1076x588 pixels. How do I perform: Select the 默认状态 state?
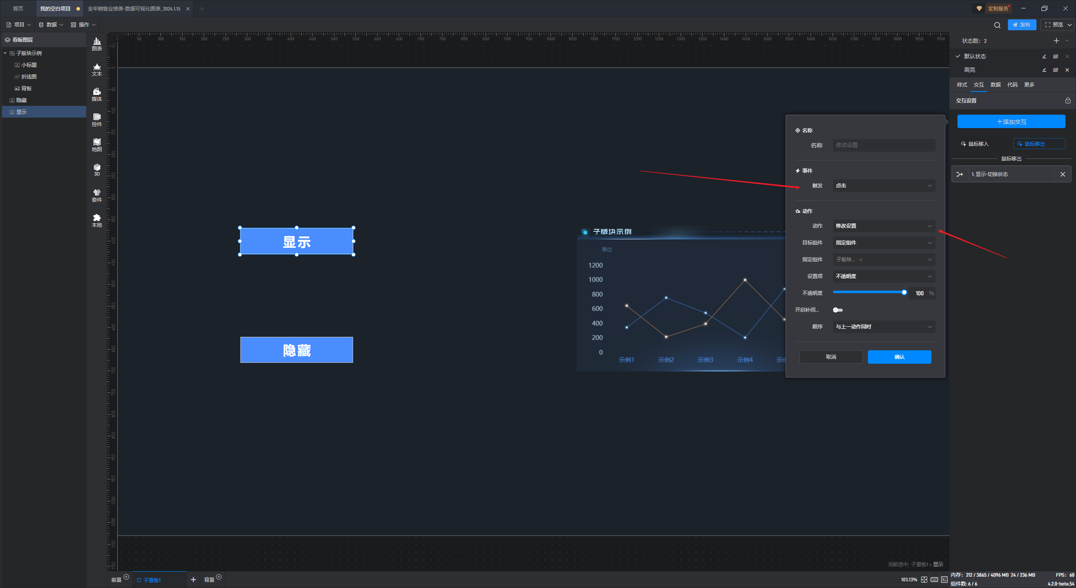pyautogui.click(x=975, y=56)
